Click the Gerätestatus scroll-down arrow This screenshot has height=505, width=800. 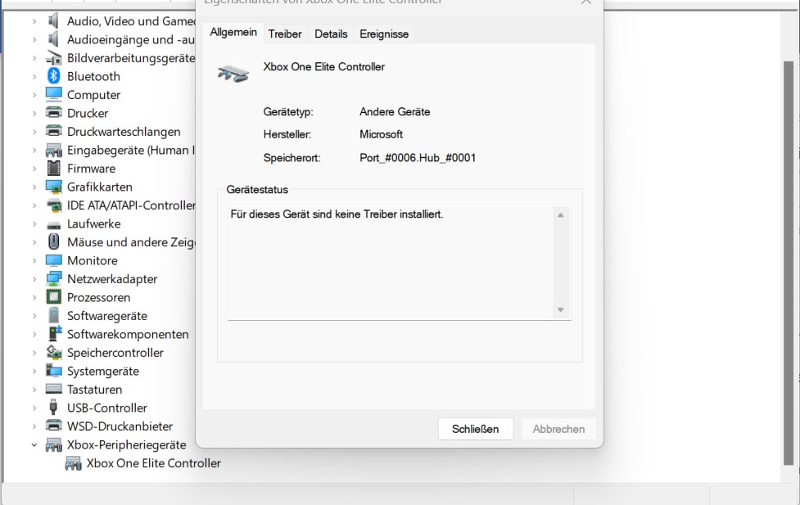560,309
